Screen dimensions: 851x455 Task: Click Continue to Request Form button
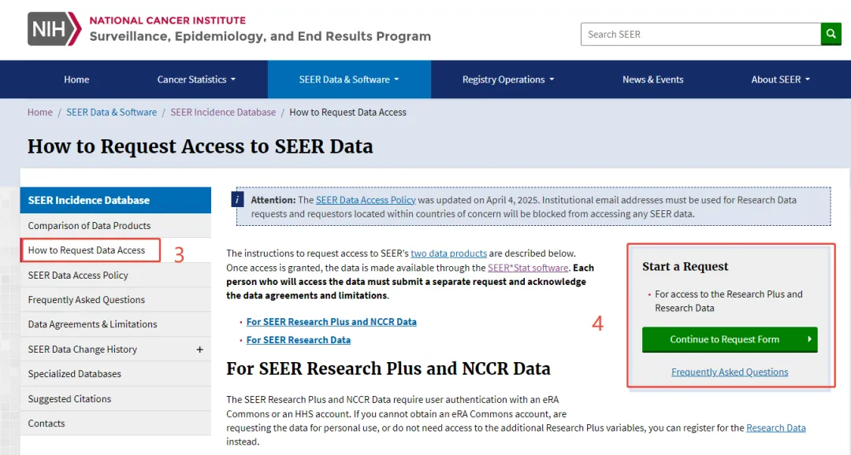[730, 339]
